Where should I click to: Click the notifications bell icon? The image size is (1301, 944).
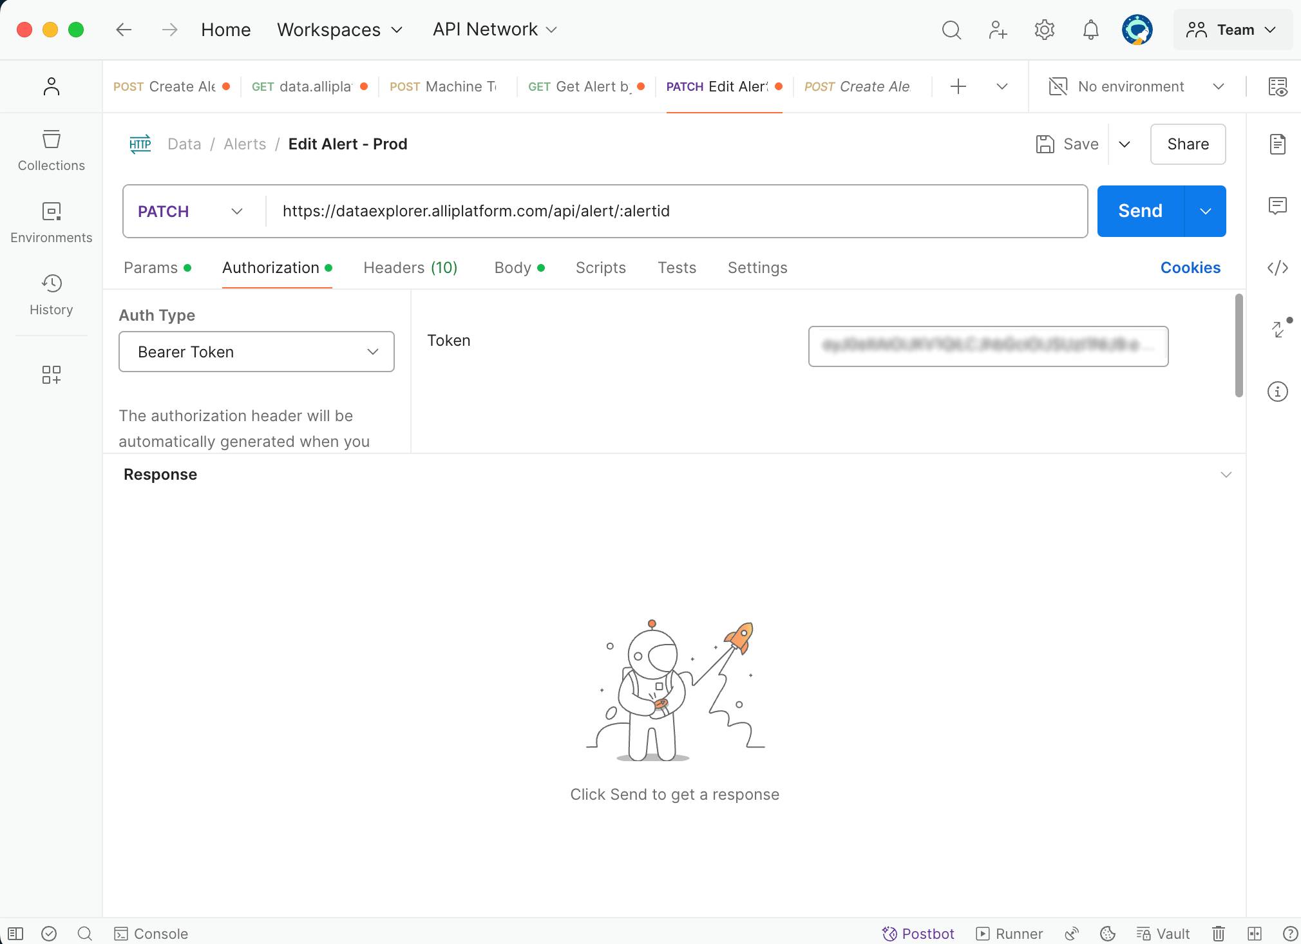pyautogui.click(x=1090, y=30)
